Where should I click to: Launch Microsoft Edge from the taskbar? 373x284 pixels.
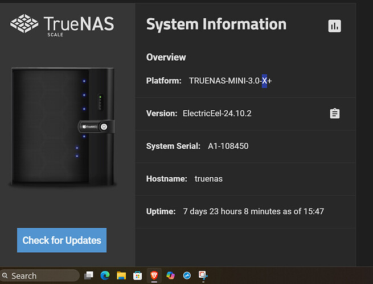(105, 275)
